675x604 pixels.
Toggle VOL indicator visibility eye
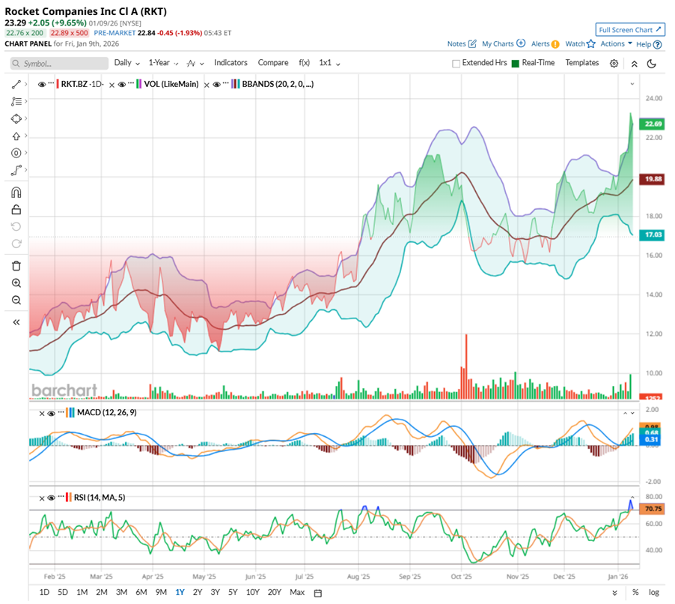pos(122,85)
